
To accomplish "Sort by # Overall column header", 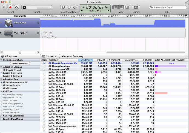I will click(x=147, y=60).
